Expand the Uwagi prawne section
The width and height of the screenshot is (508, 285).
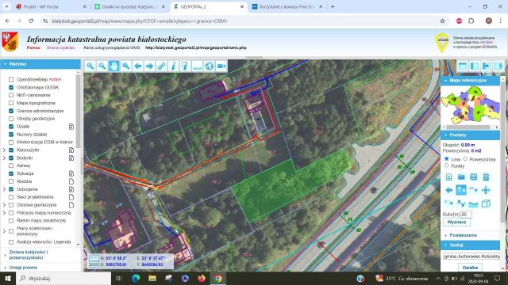(23, 268)
